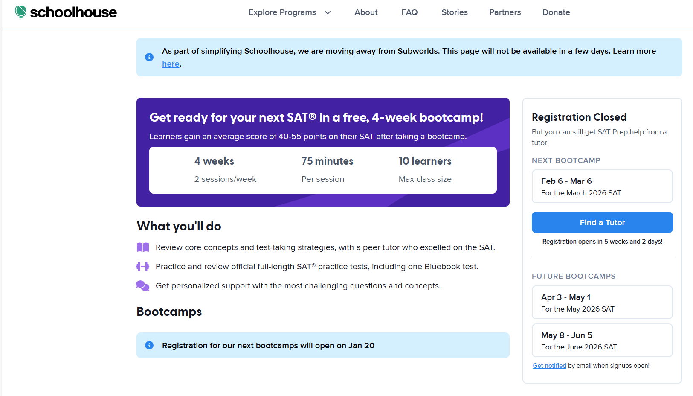The width and height of the screenshot is (693, 396).
Task: Click the schoolhouse wordmark
Action: 73,12
